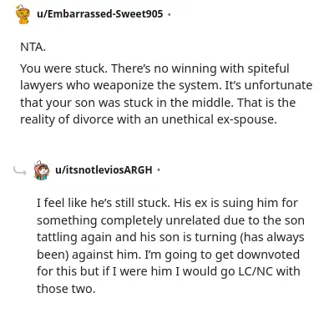Click the dot separator after itsnotleviosARGH
This screenshot has width=334, height=318.
pos(159,169)
